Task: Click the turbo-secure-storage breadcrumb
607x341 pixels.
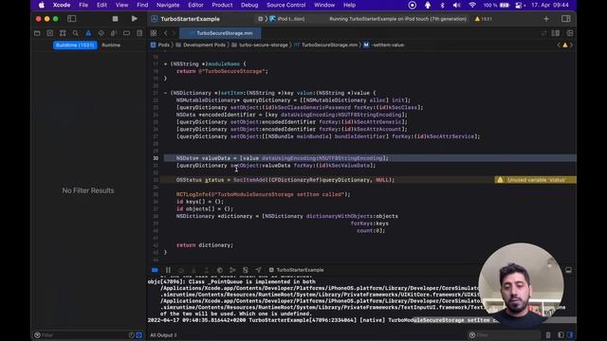Action: point(260,45)
